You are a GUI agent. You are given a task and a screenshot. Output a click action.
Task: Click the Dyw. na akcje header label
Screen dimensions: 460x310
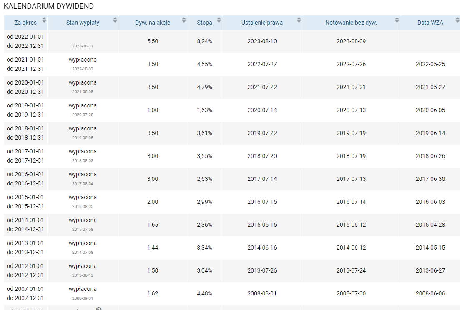pos(153,22)
